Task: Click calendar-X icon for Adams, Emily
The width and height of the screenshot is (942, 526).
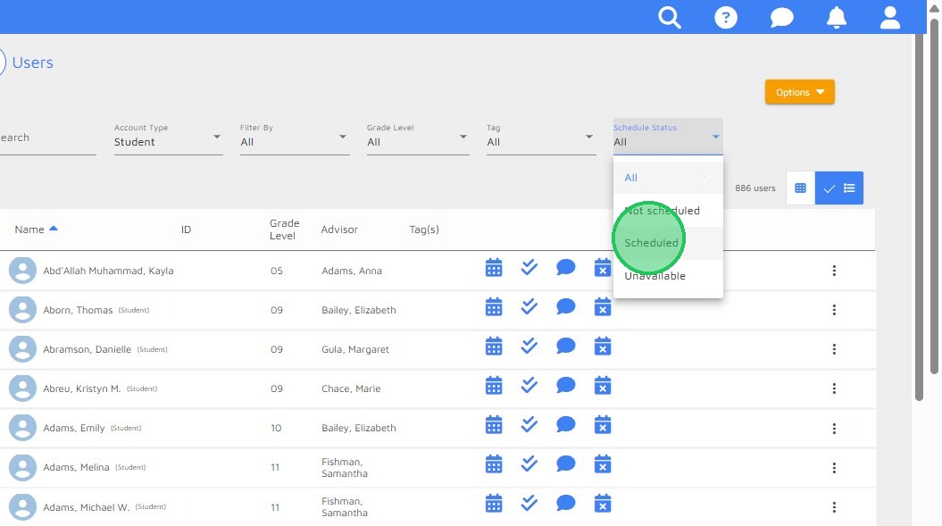Action: [x=603, y=425]
